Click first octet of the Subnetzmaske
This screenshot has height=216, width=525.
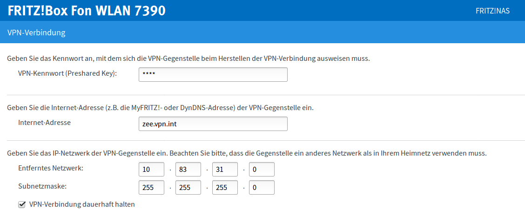point(152,187)
